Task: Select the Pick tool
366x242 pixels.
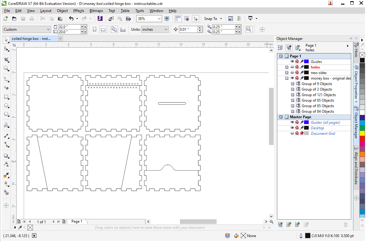Action: [x=6, y=40]
